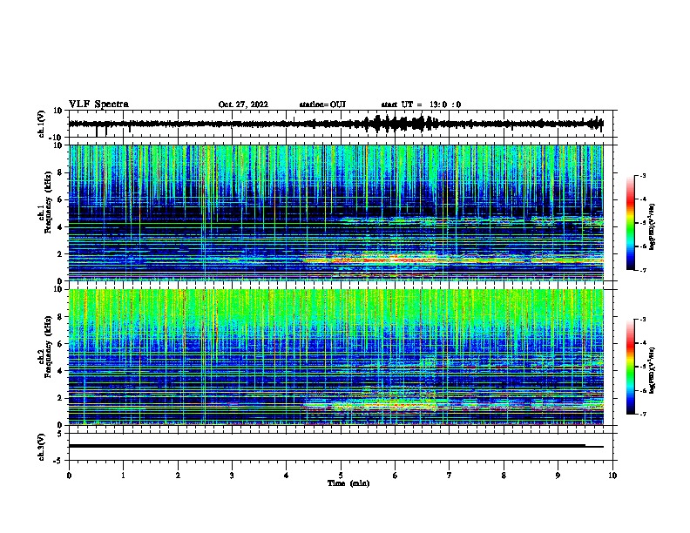690x533 pixels.
Task: Click time axis tick label "2" at bottom
Action: point(178,476)
